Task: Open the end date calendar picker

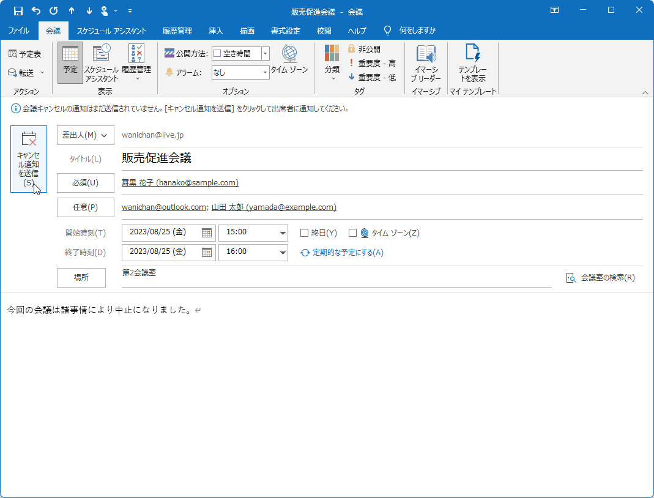Action: pos(206,252)
